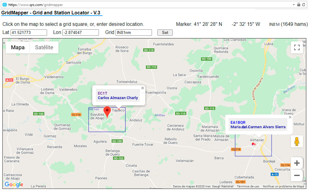Image resolution: width=309 pixels, height=191 pixels.
Task: Click the red map marker pin
Action: [x=107, y=112]
